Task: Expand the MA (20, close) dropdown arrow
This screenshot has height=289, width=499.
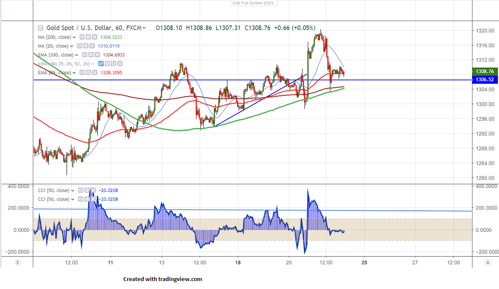Action: 72,46
